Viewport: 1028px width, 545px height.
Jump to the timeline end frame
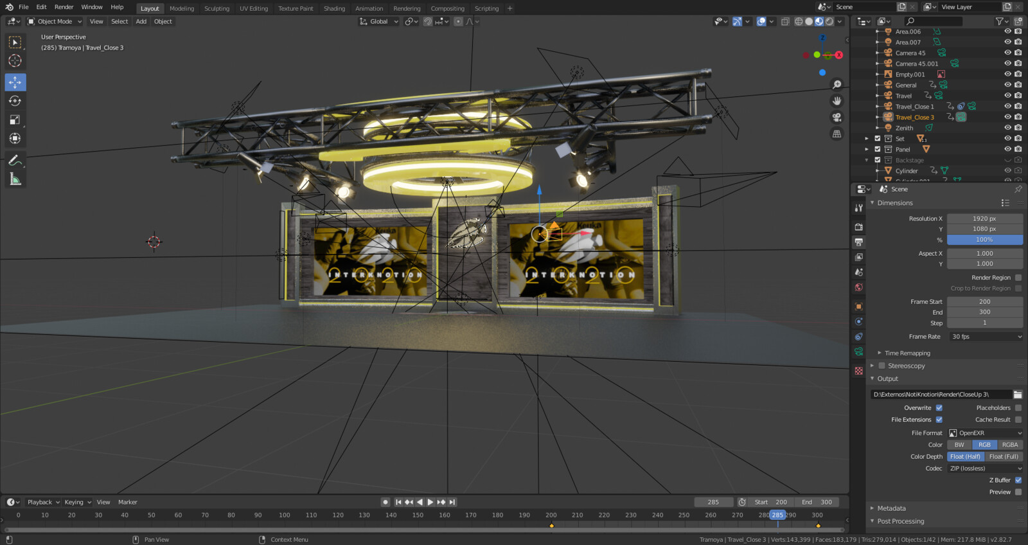pyautogui.click(x=452, y=503)
